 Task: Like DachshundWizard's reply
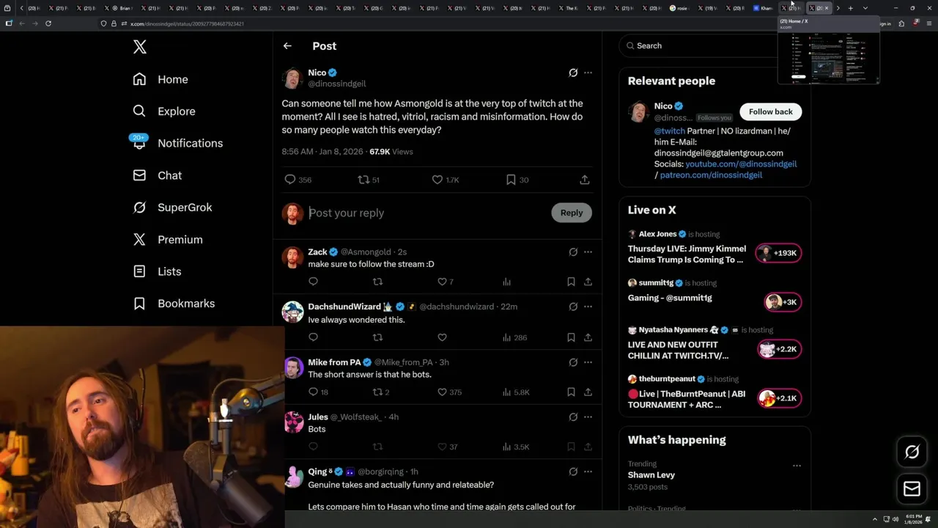coord(442,337)
